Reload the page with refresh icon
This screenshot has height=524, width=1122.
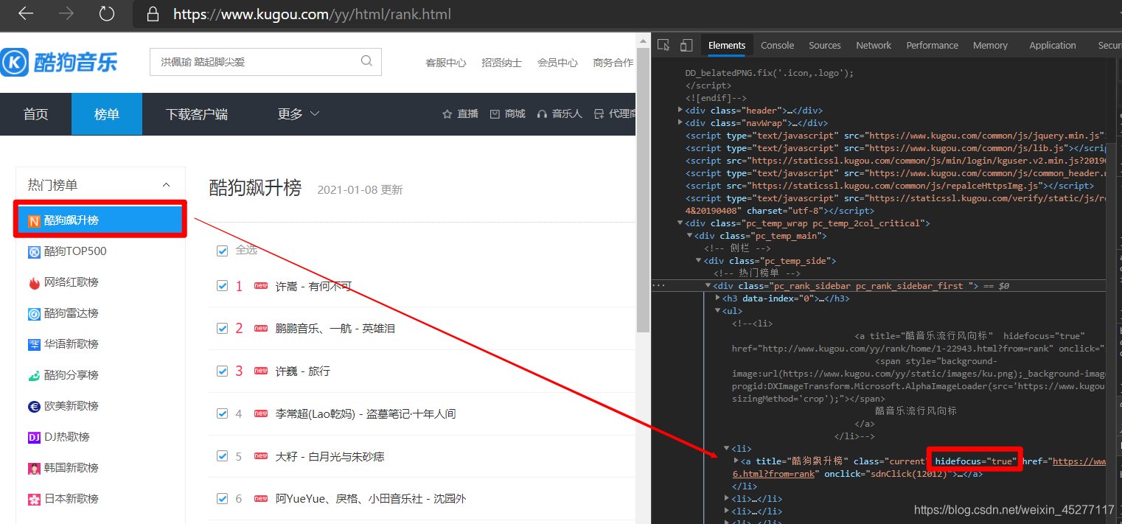pos(107,13)
